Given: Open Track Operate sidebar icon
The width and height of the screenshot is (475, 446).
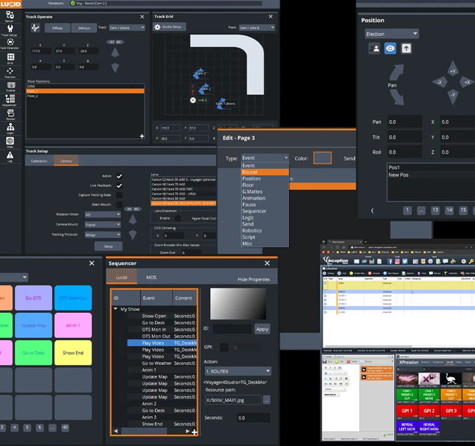Looking at the screenshot, I should click(10, 43).
